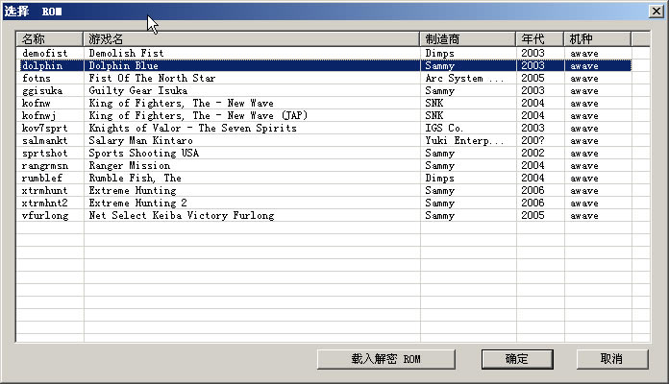Close the ROM selection dialog
The height and width of the screenshot is (384, 669).
coord(656,12)
